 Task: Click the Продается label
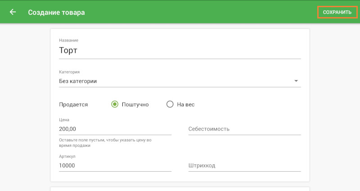73,104
